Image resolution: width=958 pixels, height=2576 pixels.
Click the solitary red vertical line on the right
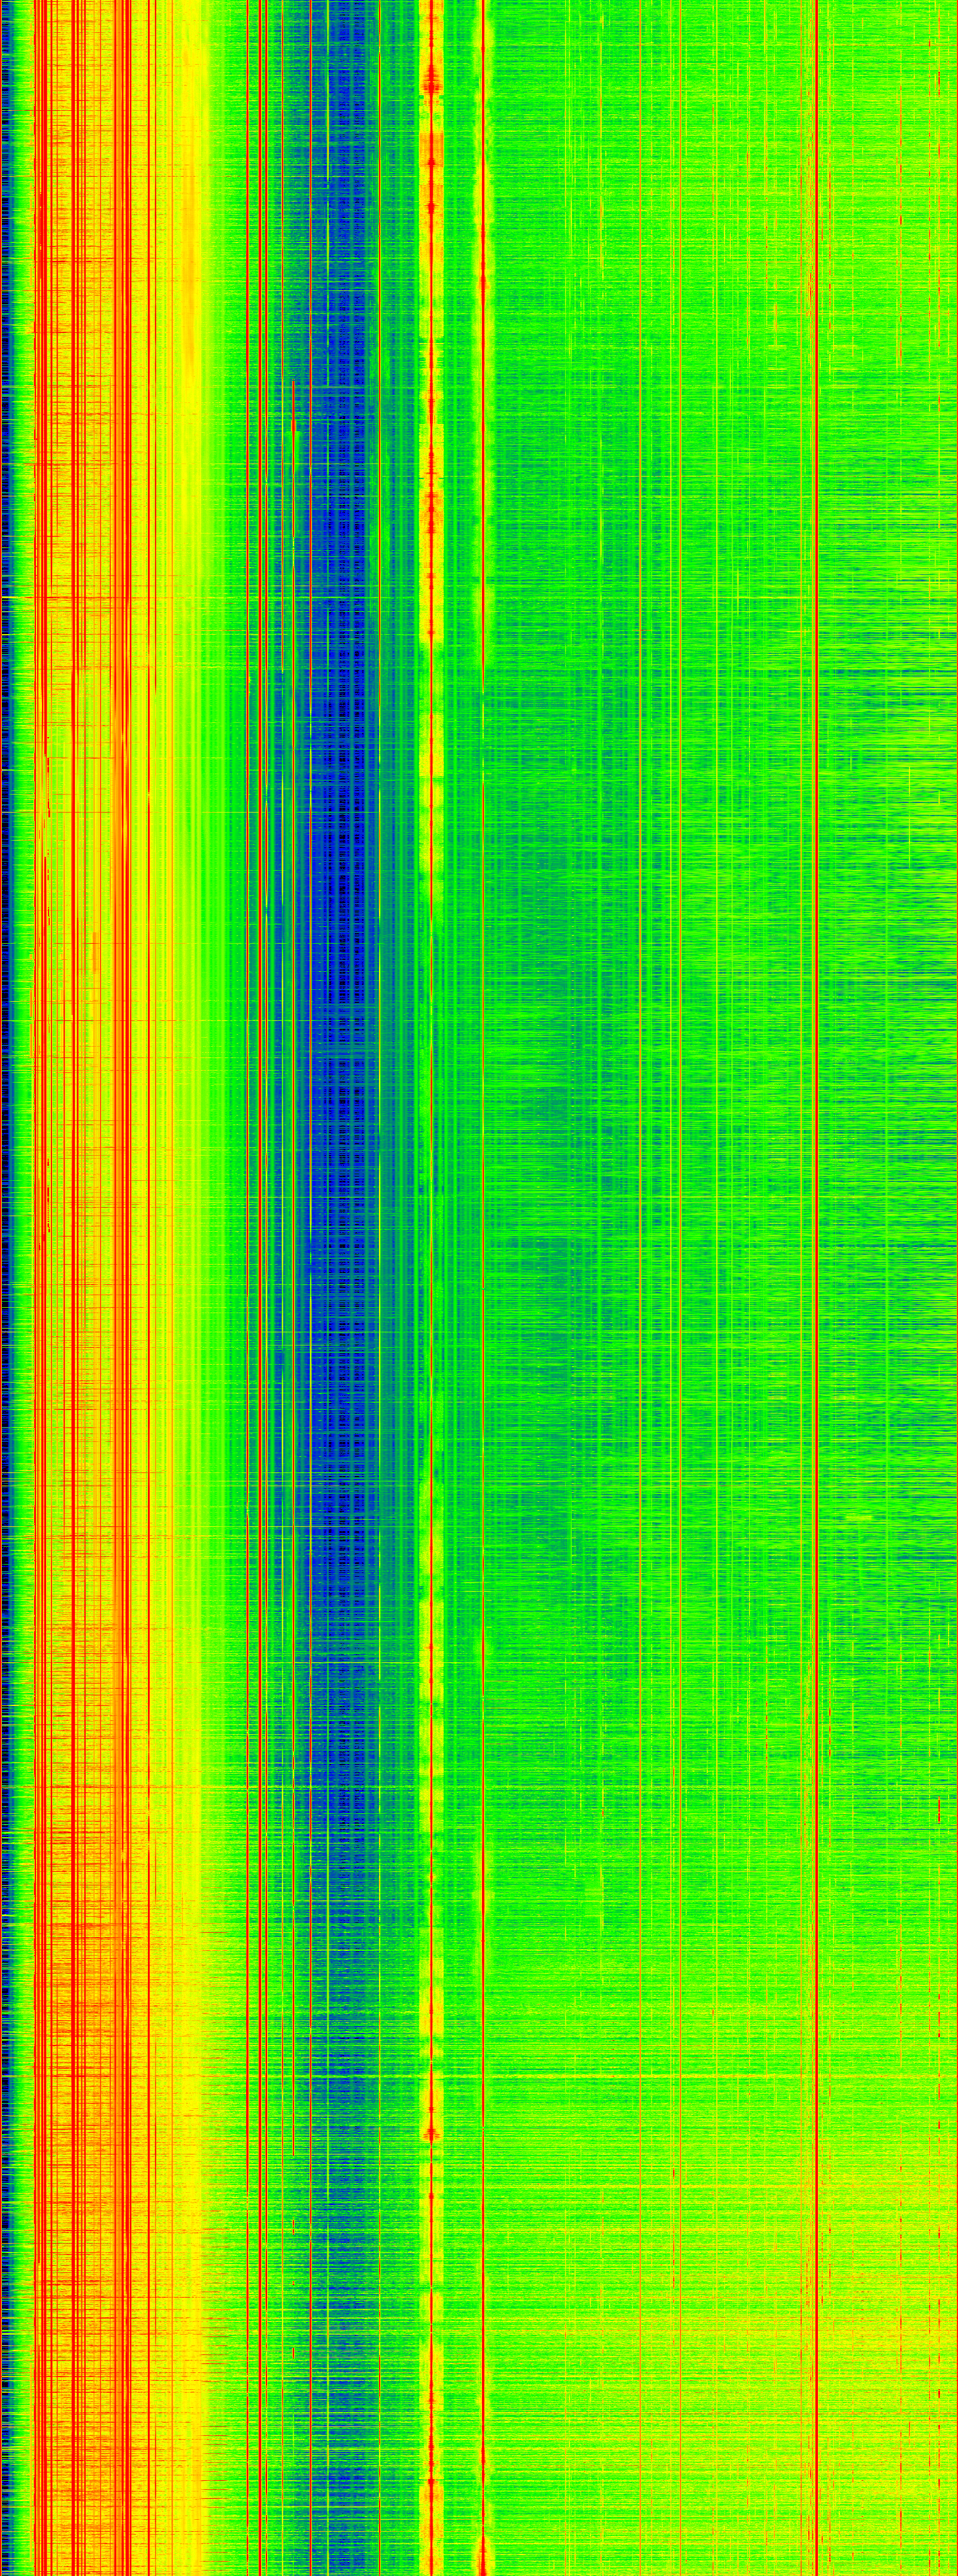coord(817,1300)
